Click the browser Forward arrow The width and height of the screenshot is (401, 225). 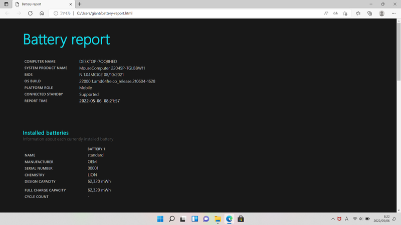[19, 13]
